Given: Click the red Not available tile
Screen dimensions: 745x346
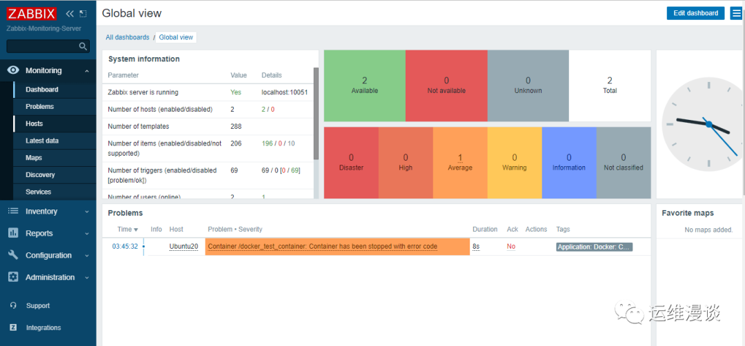Looking at the screenshot, I should pyautogui.click(x=446, y=85).
